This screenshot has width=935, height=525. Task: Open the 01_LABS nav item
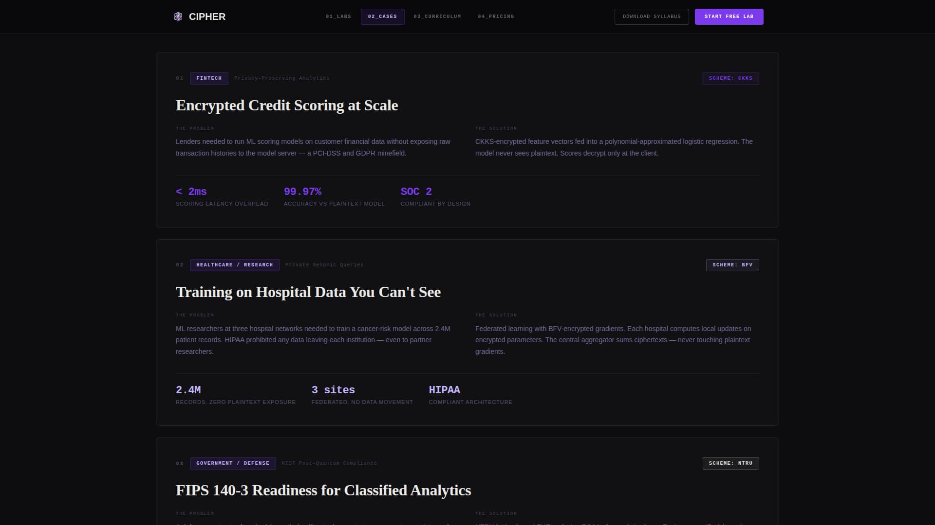click(338, 17)
